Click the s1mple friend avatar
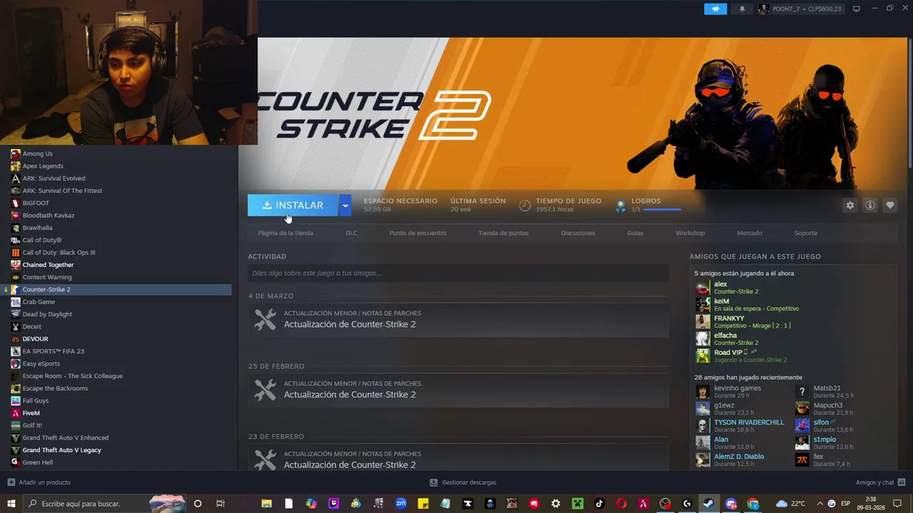 point(802,442)
